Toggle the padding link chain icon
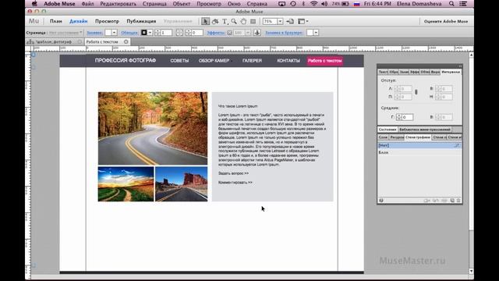This screenshot has height=281, width=499. coord(416,92)
